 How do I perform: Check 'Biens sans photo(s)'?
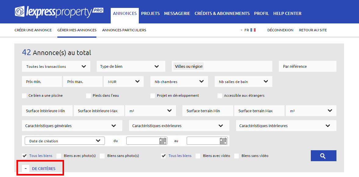click(x=102, y=156)
